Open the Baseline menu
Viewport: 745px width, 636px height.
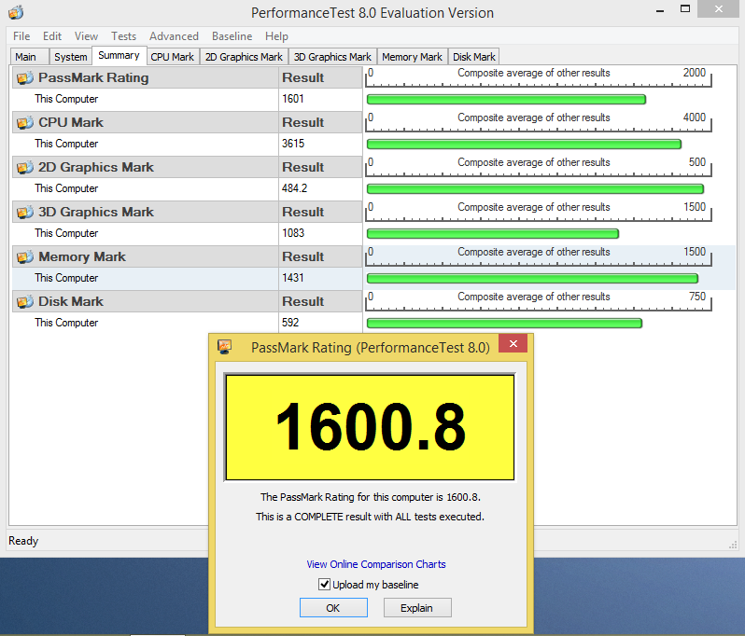[232, 36]
